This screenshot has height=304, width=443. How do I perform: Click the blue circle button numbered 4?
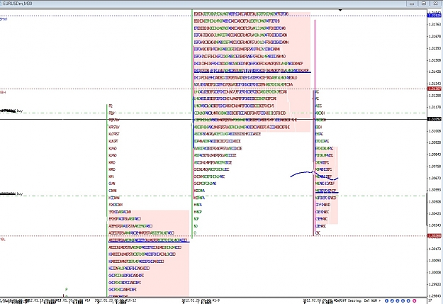(403, 300)
